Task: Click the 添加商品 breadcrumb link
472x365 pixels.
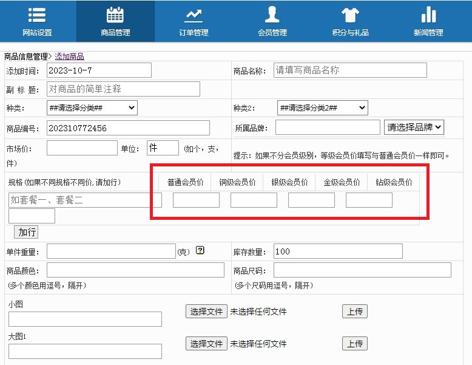Action: click(69, 56)
